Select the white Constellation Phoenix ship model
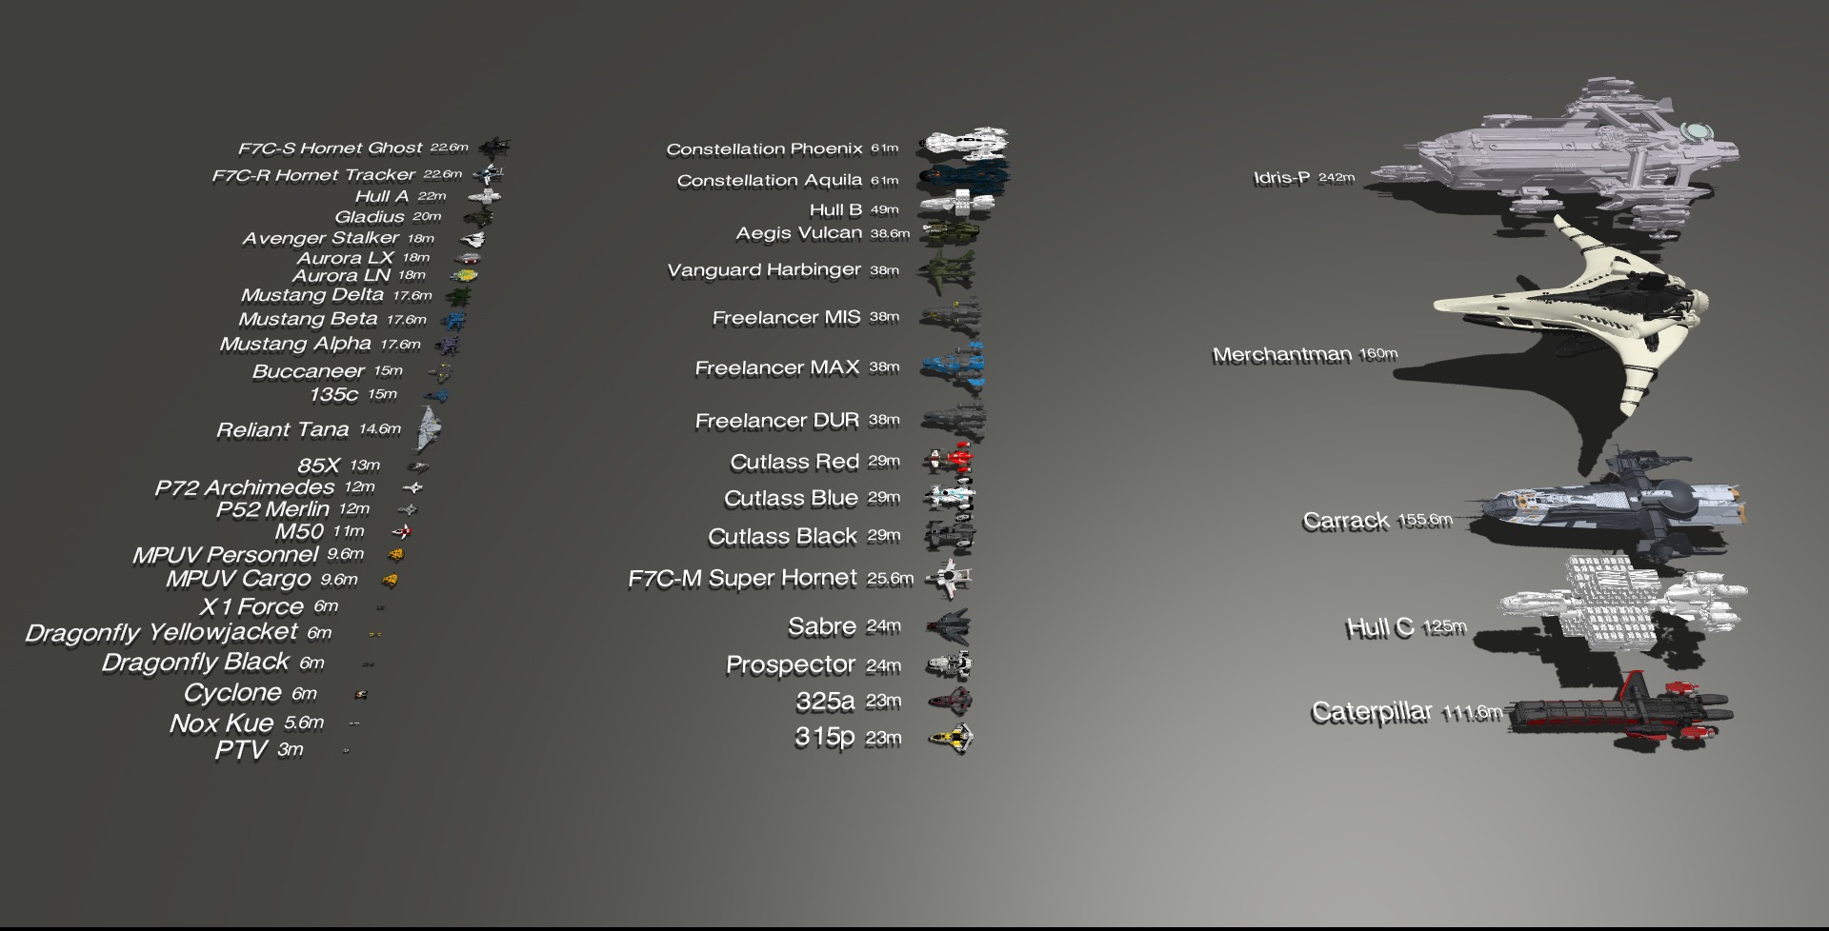The height and width of the screenshot is (931, 1829). [962, 146]
